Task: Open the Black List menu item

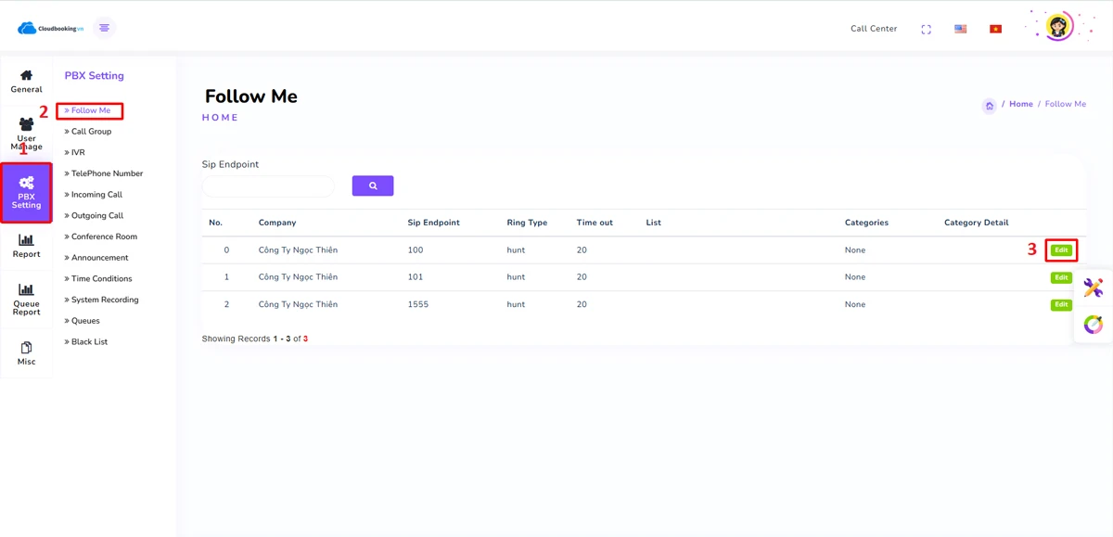Action: point(89,342)
